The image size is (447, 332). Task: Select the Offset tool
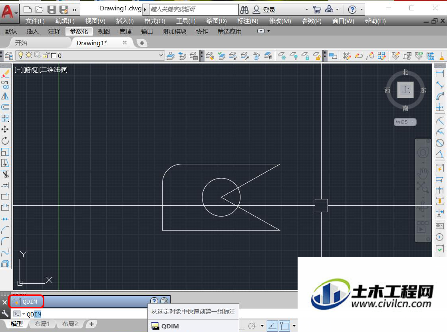tap(5, 107)
